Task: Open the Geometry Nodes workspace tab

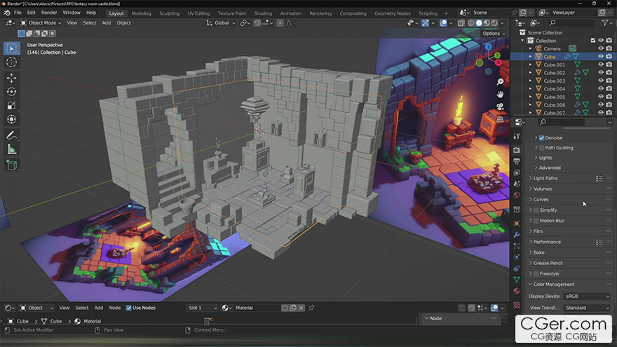Action: pos(393,13)
